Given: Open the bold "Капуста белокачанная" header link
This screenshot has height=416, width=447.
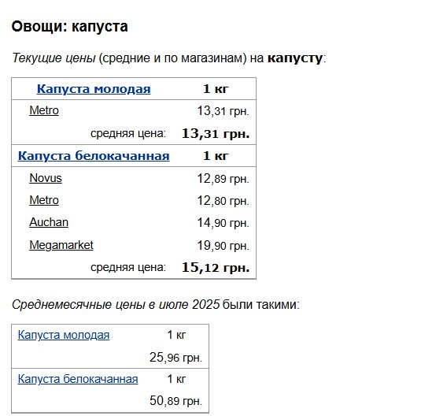Looking at the screenshot, I should [x=94, y=156].
